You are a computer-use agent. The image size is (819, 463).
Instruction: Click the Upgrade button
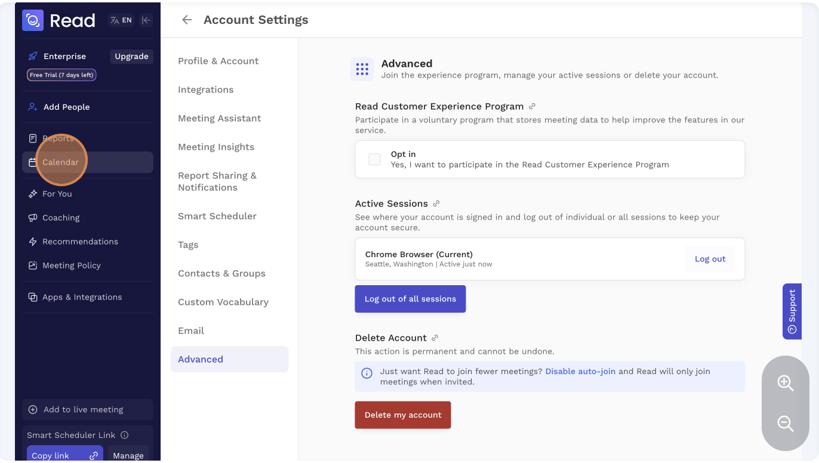131,56
